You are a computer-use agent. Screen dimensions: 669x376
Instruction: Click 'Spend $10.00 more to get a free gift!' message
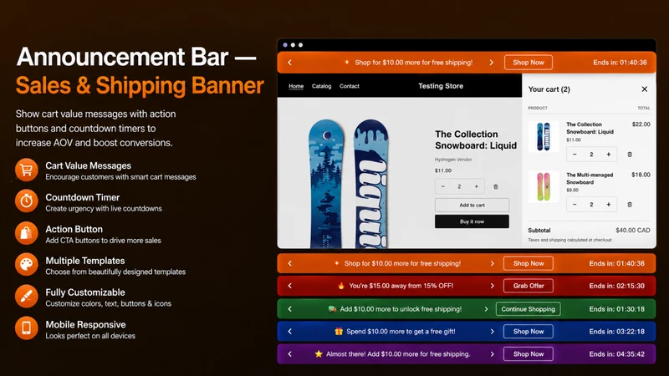(x=401, y=331)
